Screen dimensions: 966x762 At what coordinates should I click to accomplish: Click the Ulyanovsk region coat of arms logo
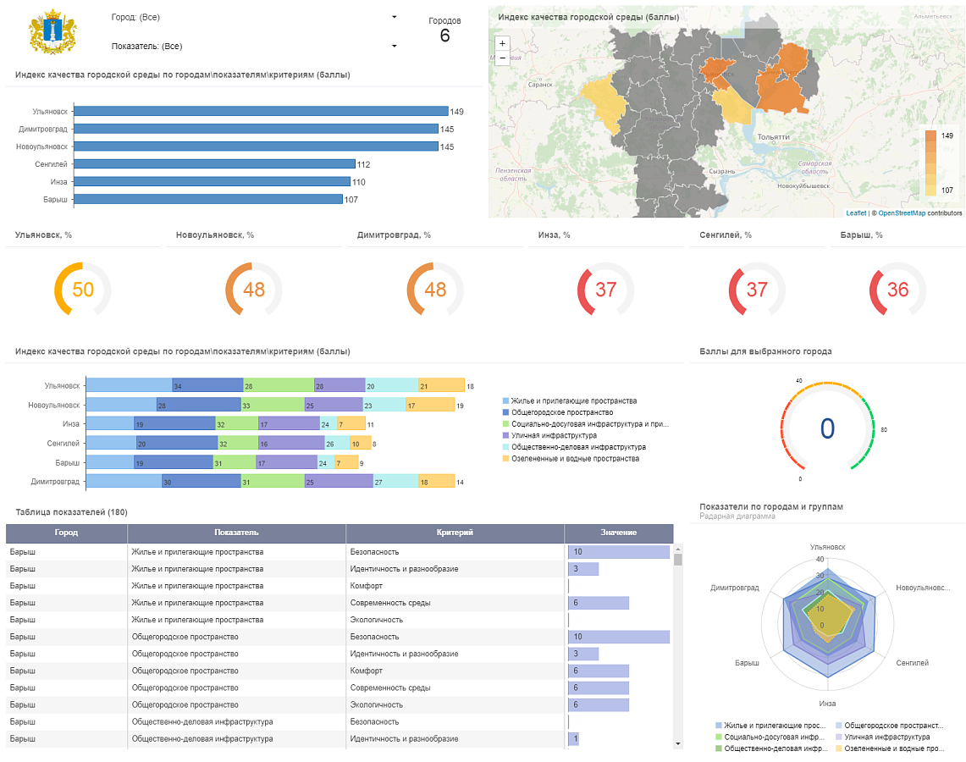(x=52, y=32)
